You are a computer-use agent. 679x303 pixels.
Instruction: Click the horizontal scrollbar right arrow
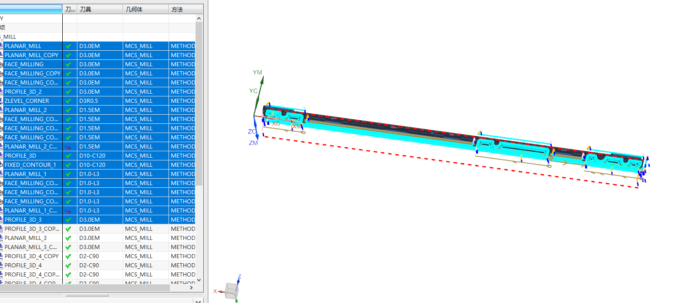tap(192, 287)
